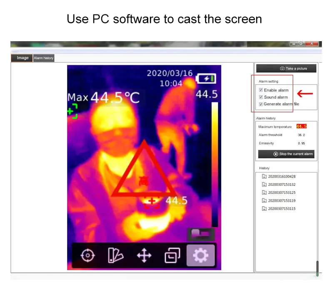329x306 pixels.
Task: Toggle the Enable alarm checkbox
Action: (261, 90)
